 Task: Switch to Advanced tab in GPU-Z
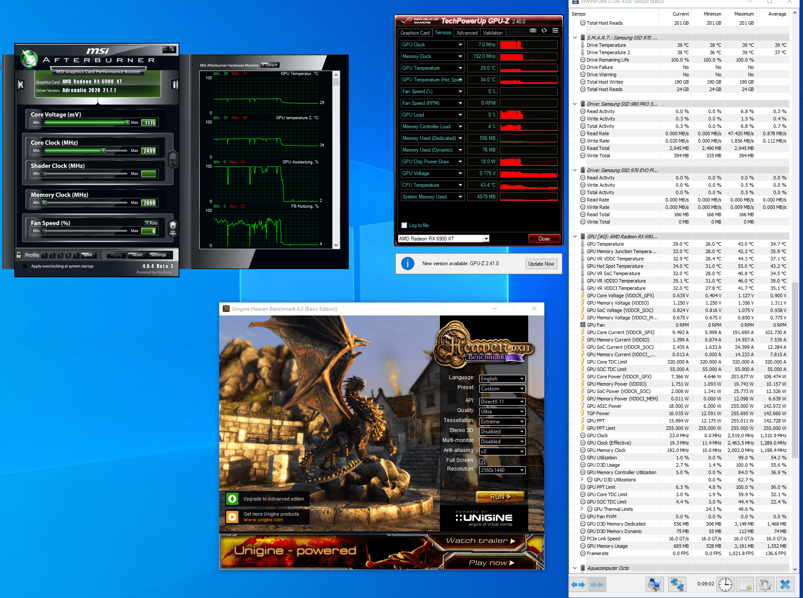[467, 33]
